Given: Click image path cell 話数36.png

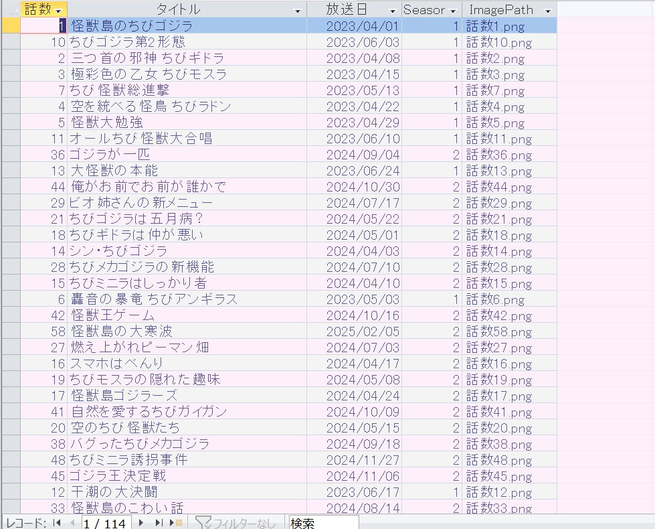Looking at the screenshot, I should tap(509, 154).
